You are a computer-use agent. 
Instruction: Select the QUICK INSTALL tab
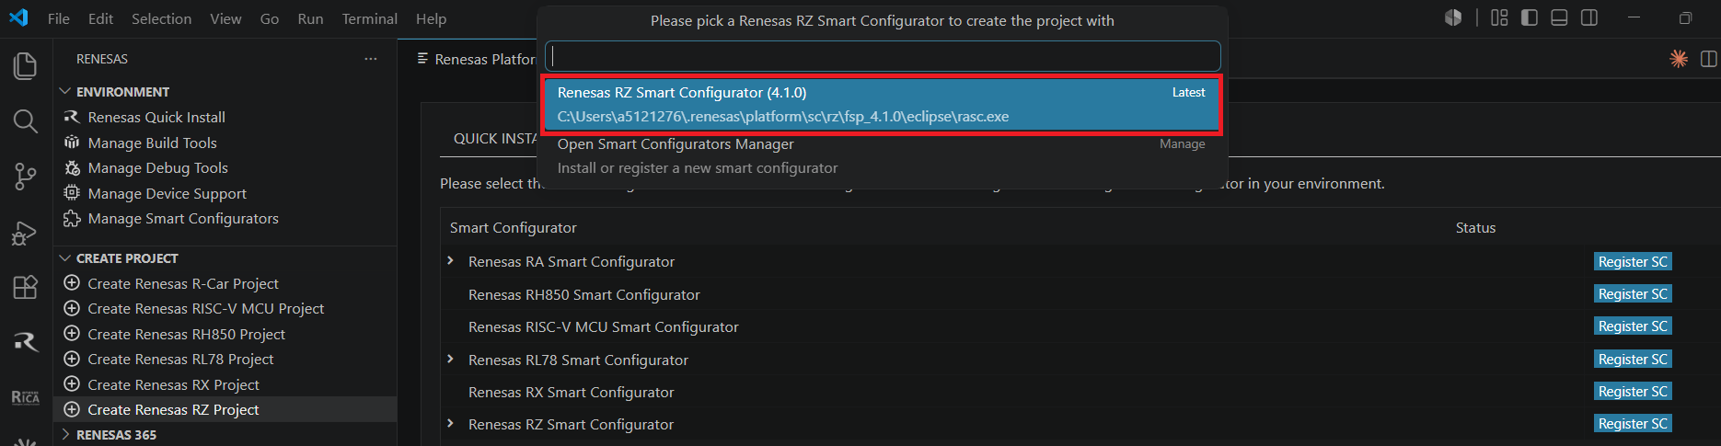[495, 138]
